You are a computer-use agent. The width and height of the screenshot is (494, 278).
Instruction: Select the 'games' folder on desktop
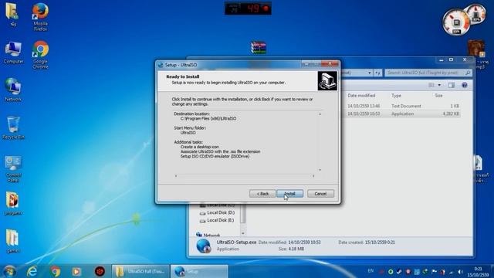12,242
